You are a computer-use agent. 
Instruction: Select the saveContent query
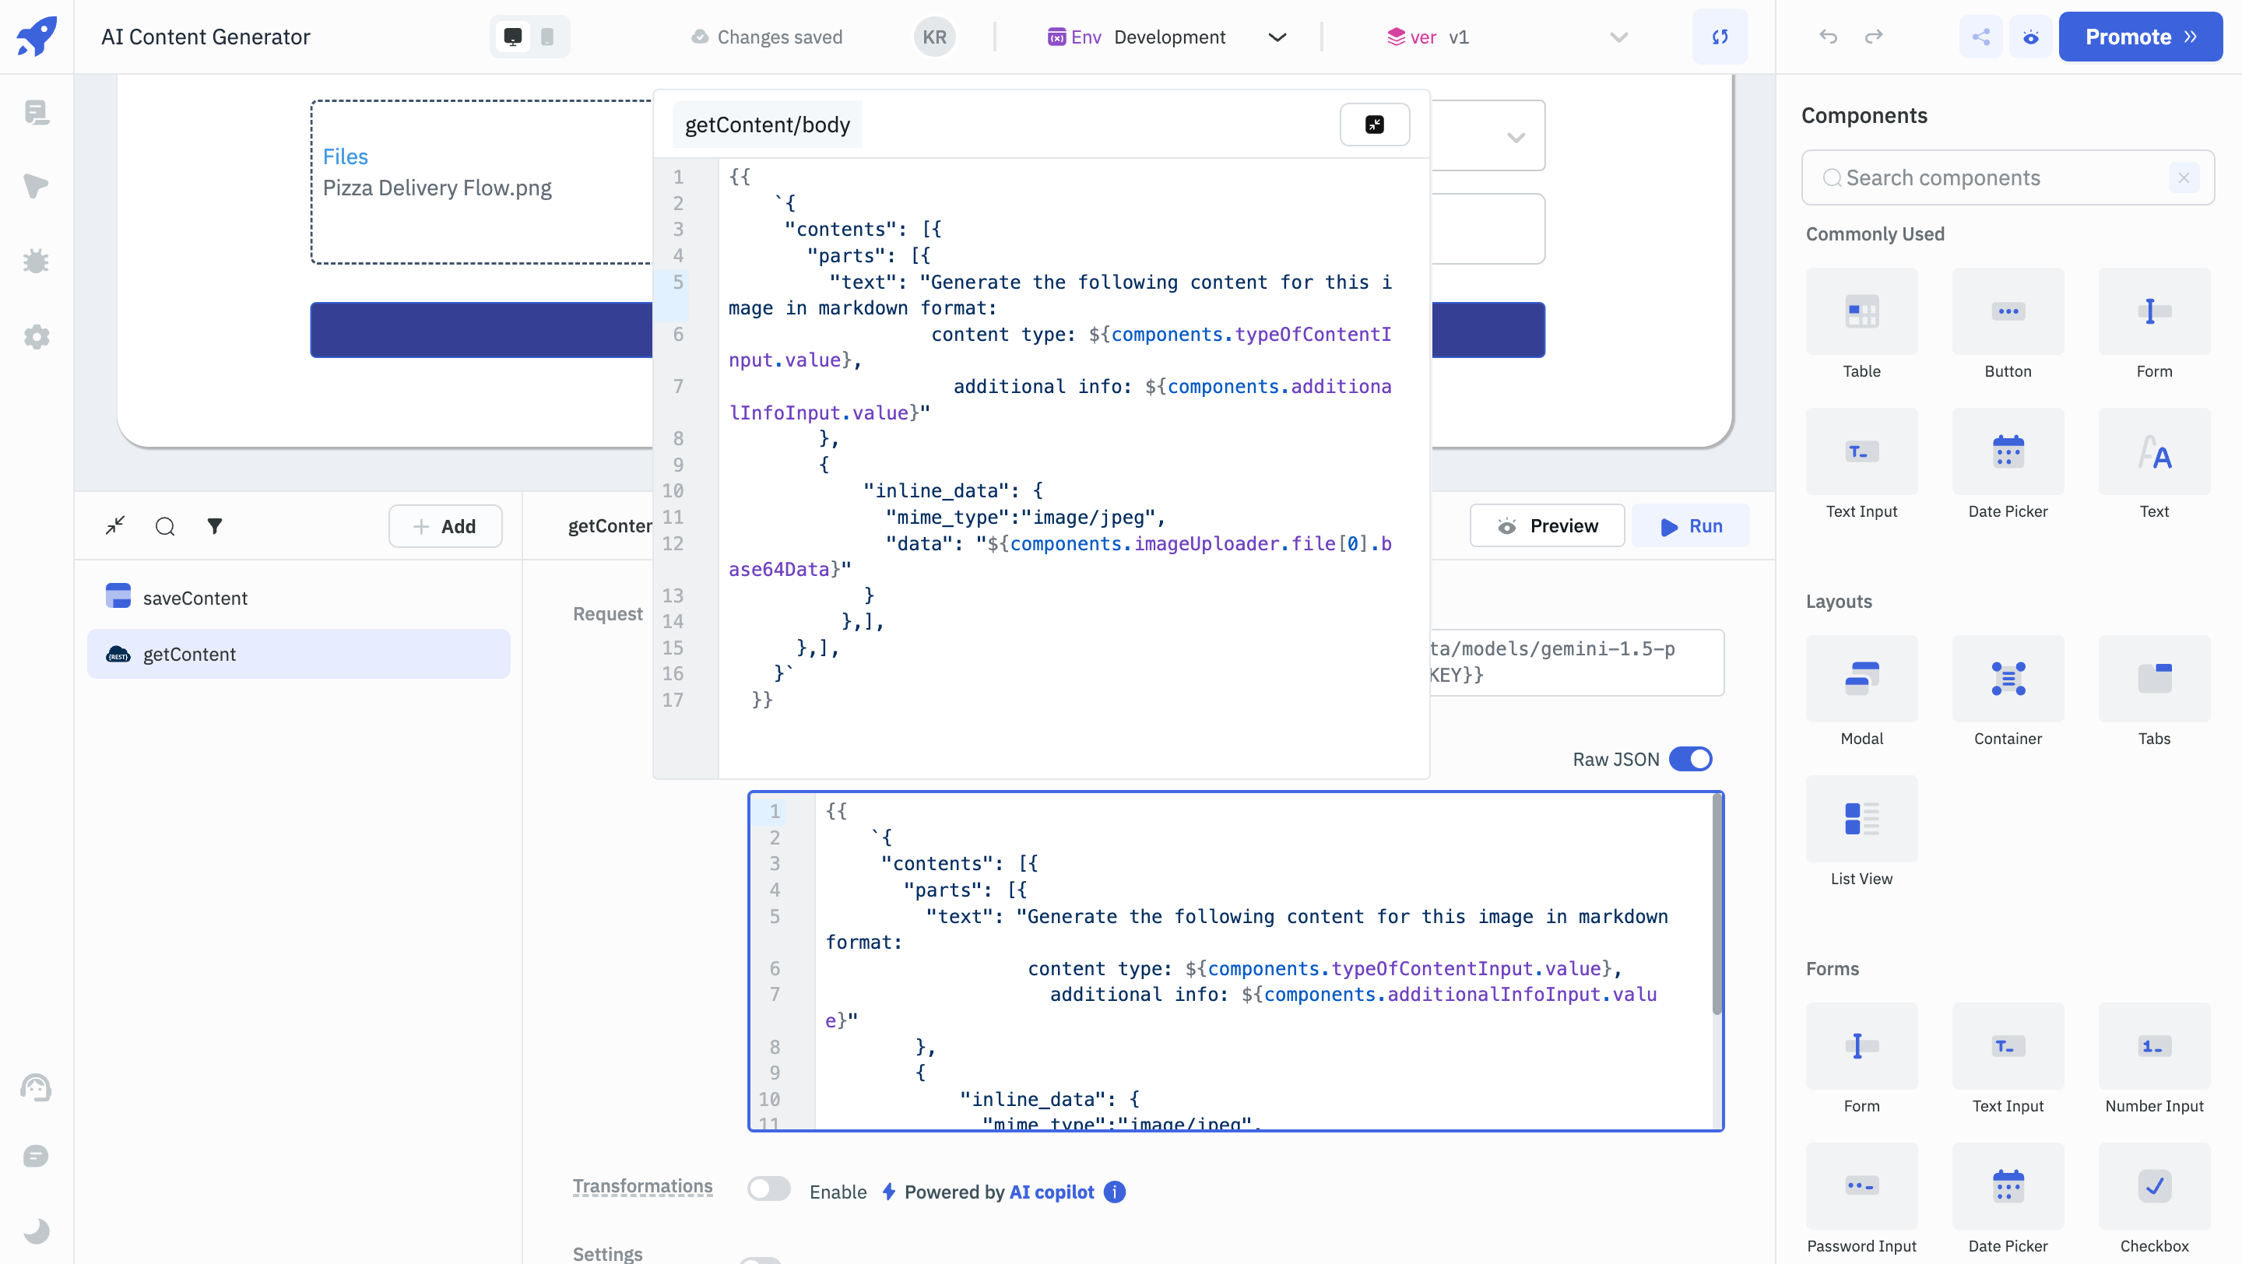[x=195, y=598]
